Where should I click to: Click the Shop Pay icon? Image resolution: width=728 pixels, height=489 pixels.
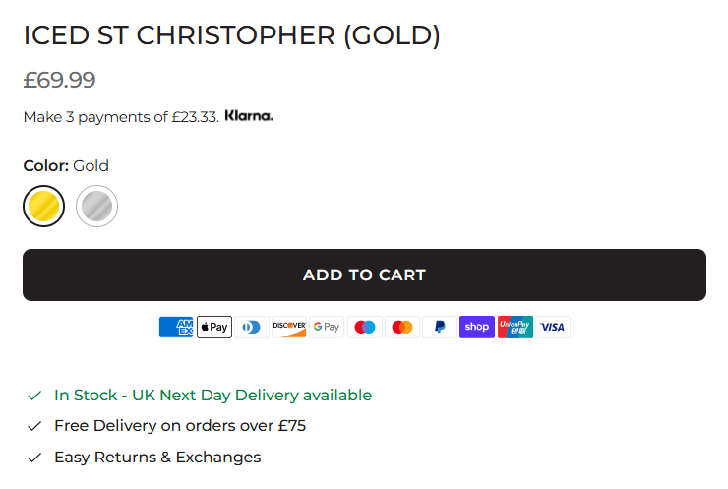point(477,327)
